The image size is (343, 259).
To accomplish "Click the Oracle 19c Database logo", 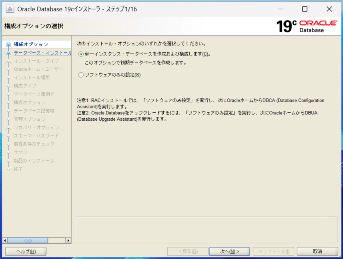I will click(x=307, y=26).
